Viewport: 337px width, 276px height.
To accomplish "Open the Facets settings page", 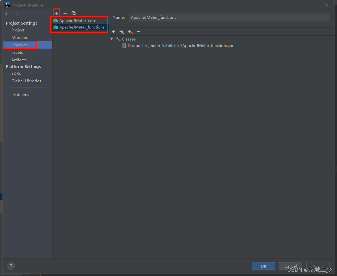I will tap(17, 52).
